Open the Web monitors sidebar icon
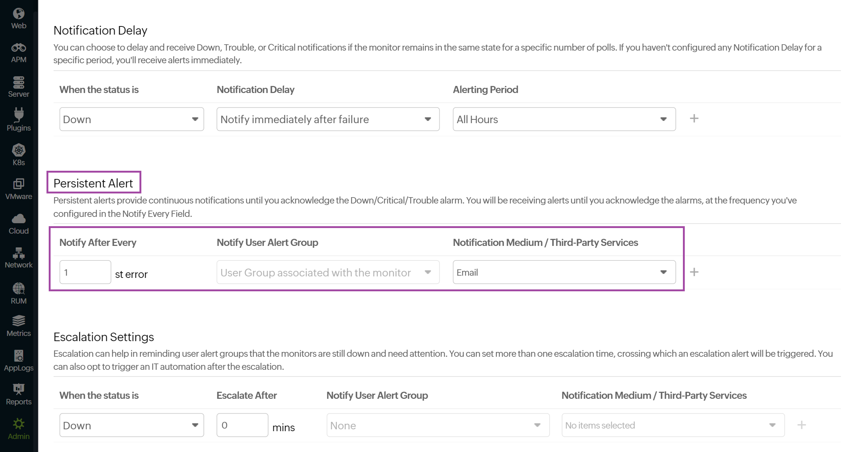 19,19
